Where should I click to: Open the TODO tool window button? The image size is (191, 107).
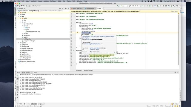point(20,104)
